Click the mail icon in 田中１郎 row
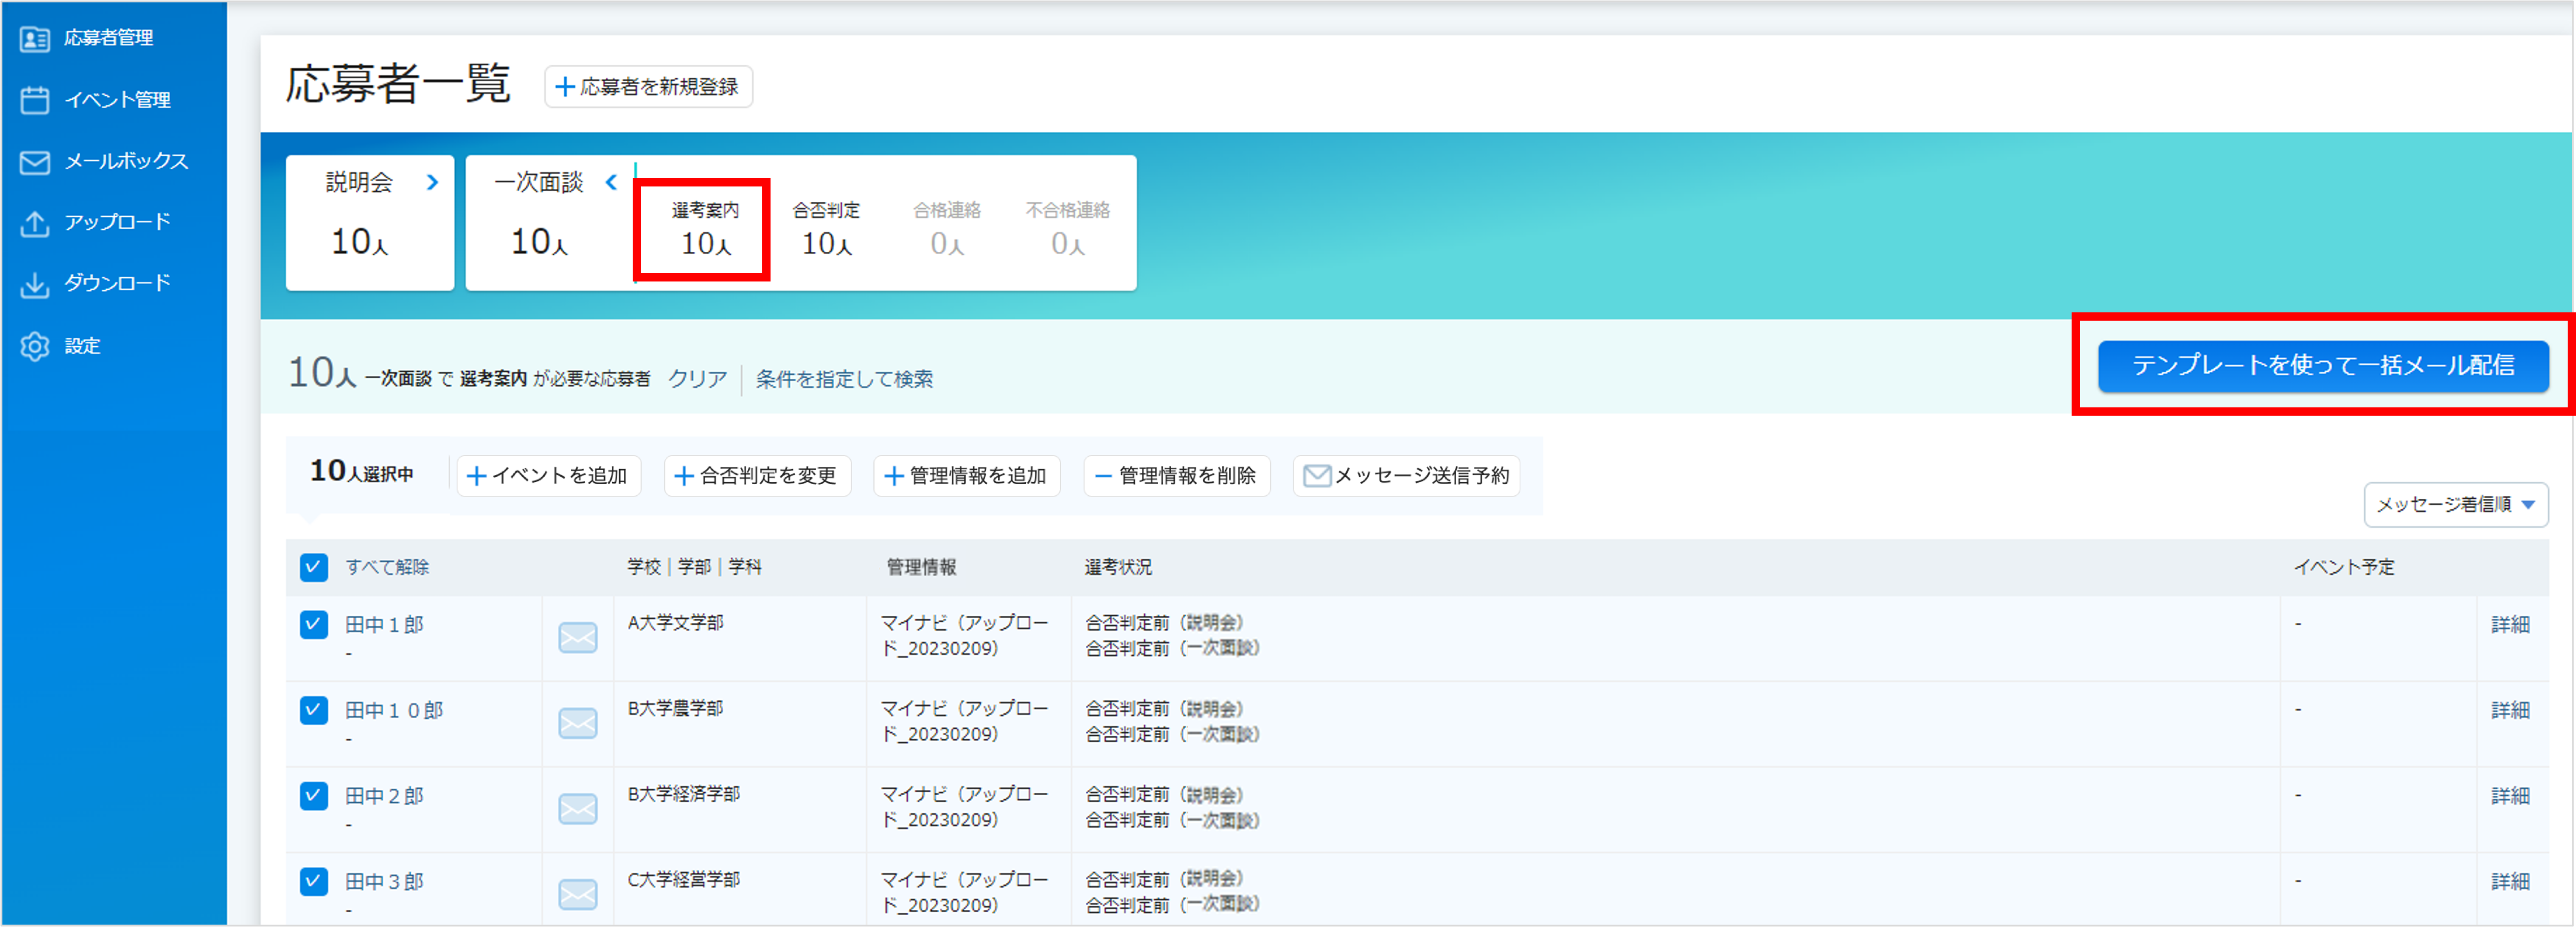This screenshot has height=927, width=2576. pyautogui.click(x=578, y=638)
